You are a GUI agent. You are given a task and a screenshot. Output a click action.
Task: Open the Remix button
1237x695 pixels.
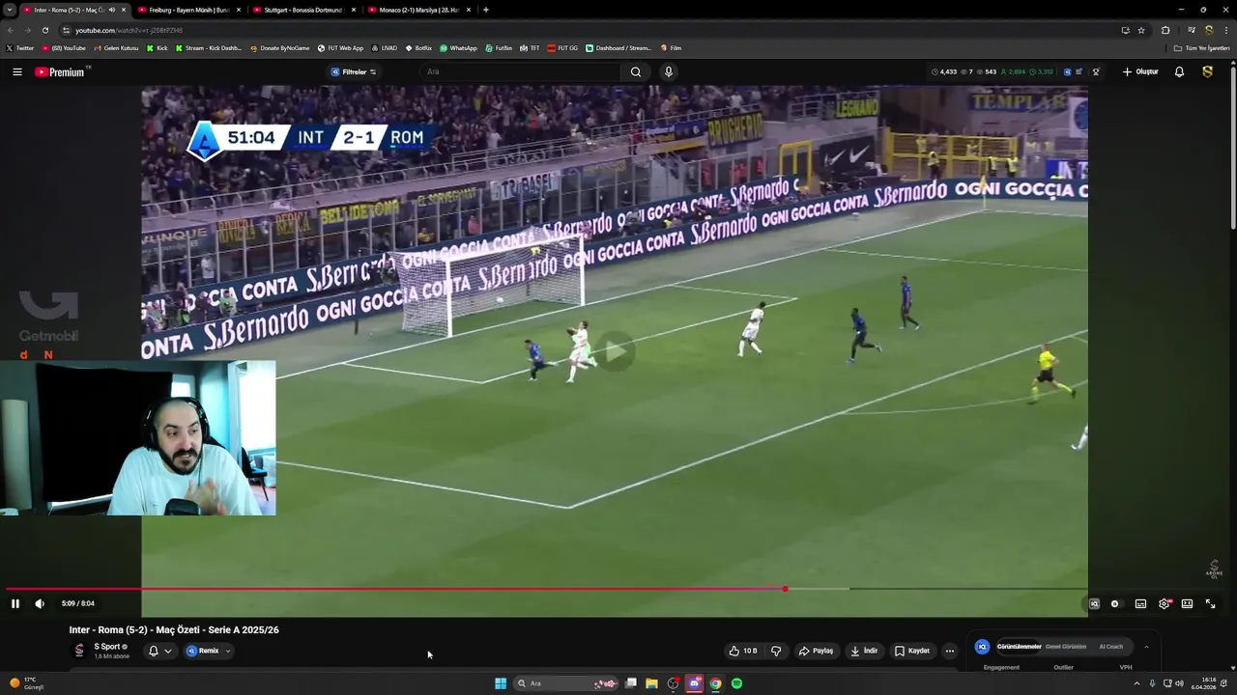[x=203, y=652]
